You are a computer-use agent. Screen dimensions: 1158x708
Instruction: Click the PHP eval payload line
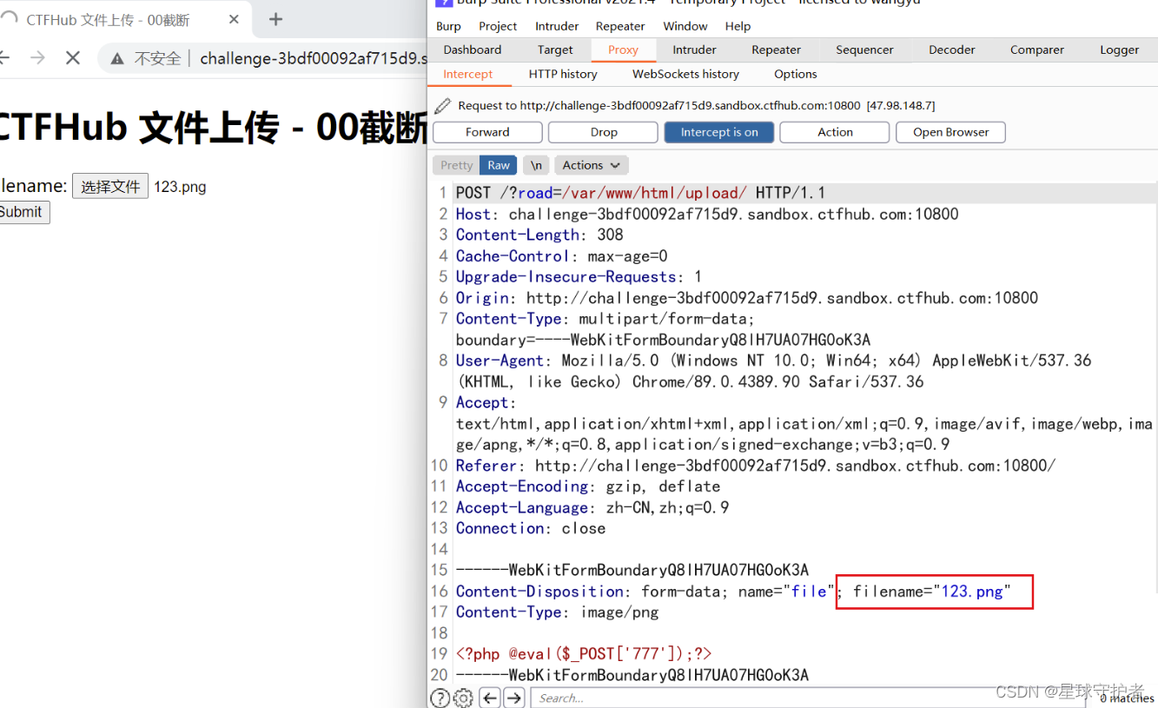pos(584,654)
